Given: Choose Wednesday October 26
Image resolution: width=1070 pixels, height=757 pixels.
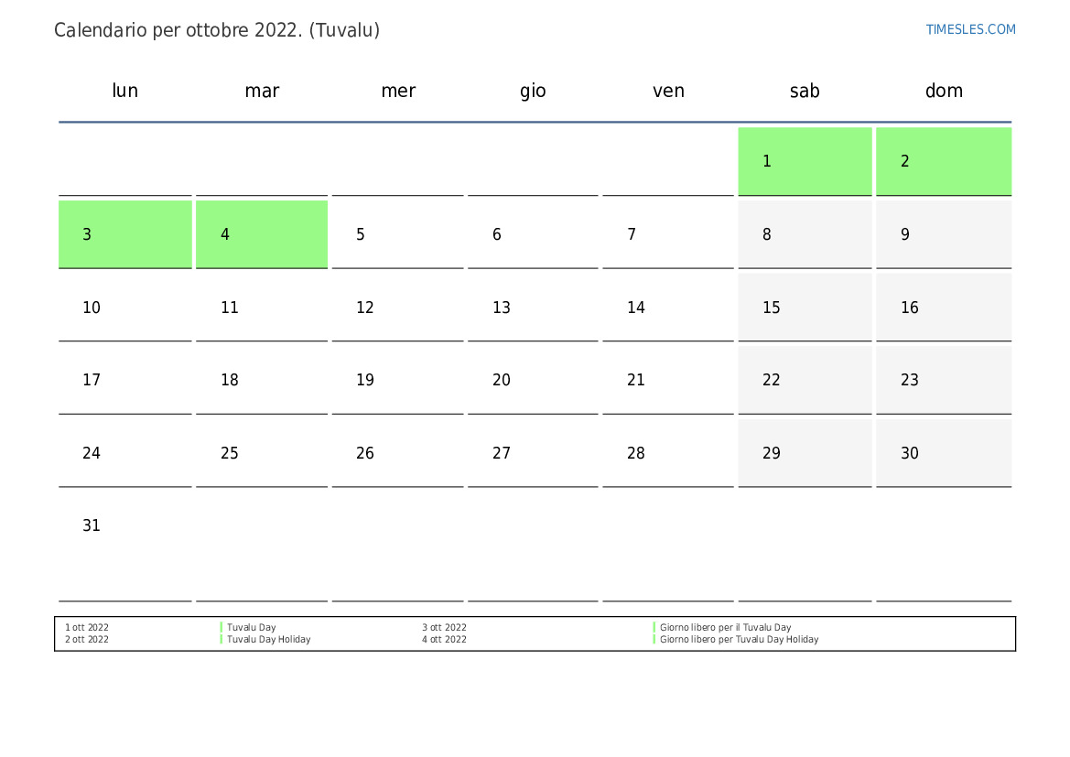Looking at the screenshot, I should 397,453.
